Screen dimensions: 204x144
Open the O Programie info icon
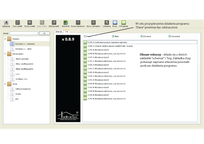[124, 23]
